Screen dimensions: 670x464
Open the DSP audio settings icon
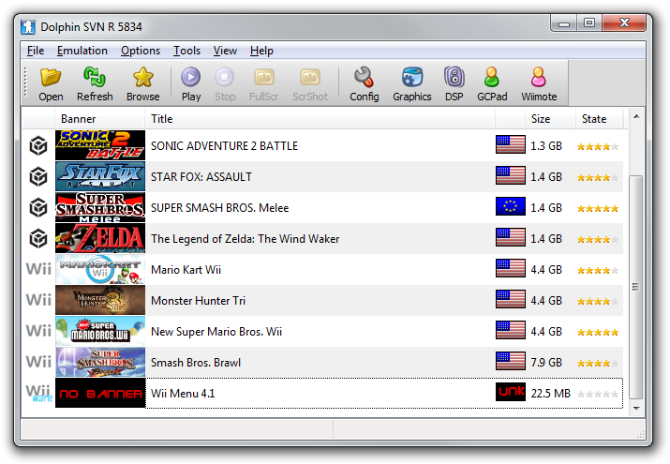[454, 78]
